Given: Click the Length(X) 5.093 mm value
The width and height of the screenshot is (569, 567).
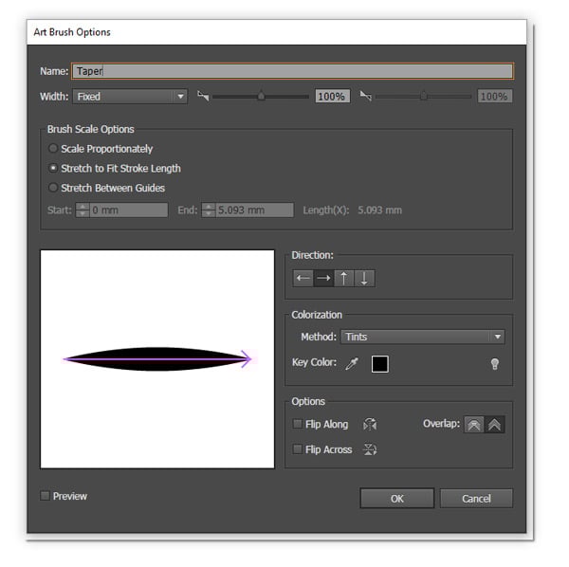Looking at the screenshot, I should 379,210.
